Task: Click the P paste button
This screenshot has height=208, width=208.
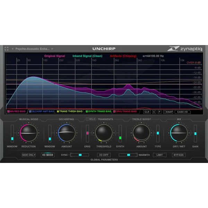Action: point(159,112)
